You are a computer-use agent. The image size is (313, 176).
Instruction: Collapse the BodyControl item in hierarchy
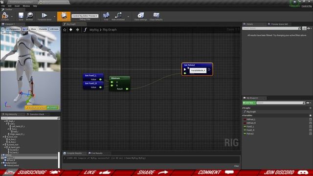2,163
